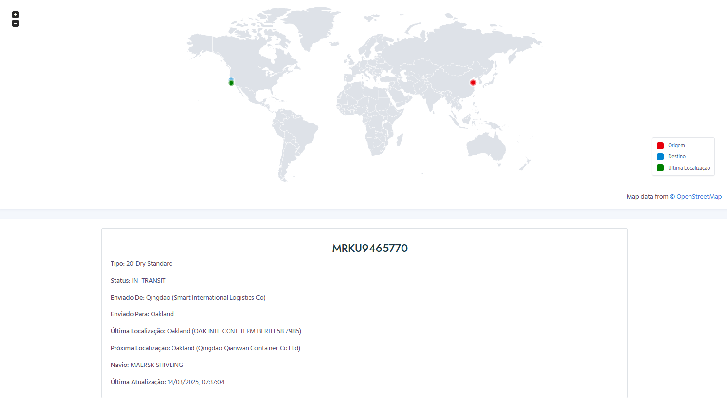Screen dimensions: 727x404
Task: Click Australia on the world map
Action: coord(485,146)
